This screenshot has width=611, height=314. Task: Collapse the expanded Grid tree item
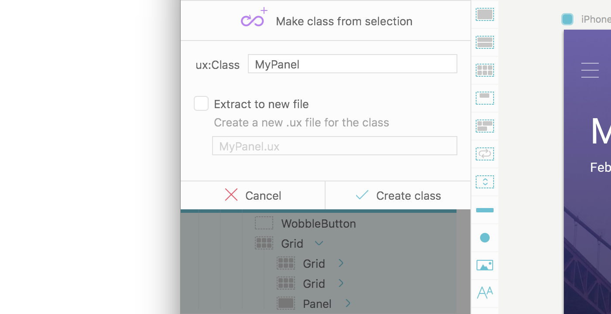[319, 243]
